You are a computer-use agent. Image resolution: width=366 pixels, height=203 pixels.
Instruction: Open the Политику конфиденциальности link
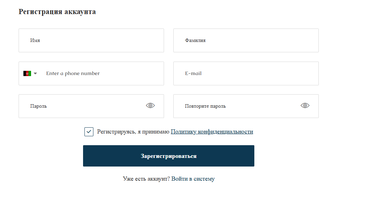(212, 132)
